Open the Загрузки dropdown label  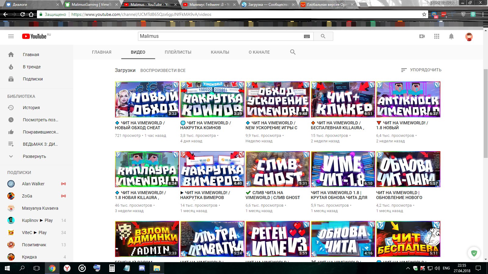tap(125, 70)
